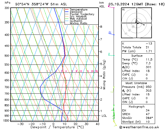
Task: Click the hodograph plot center
Action: click(137, 23)
